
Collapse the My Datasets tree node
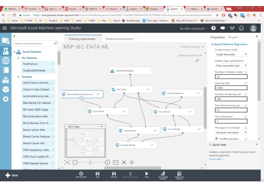(18, 58)
